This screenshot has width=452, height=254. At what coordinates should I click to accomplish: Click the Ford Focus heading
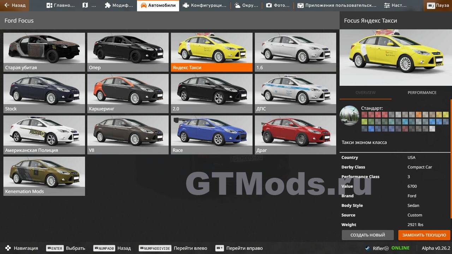(19, 20)
